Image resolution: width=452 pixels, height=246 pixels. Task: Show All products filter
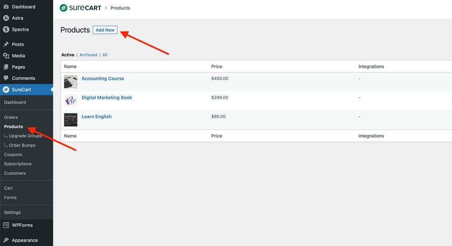point(105,55)
